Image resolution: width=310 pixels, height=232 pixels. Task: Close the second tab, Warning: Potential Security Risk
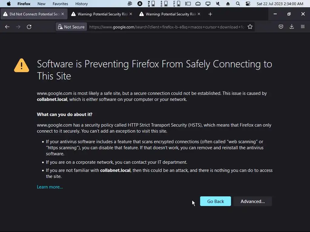(x=131, y=14)
